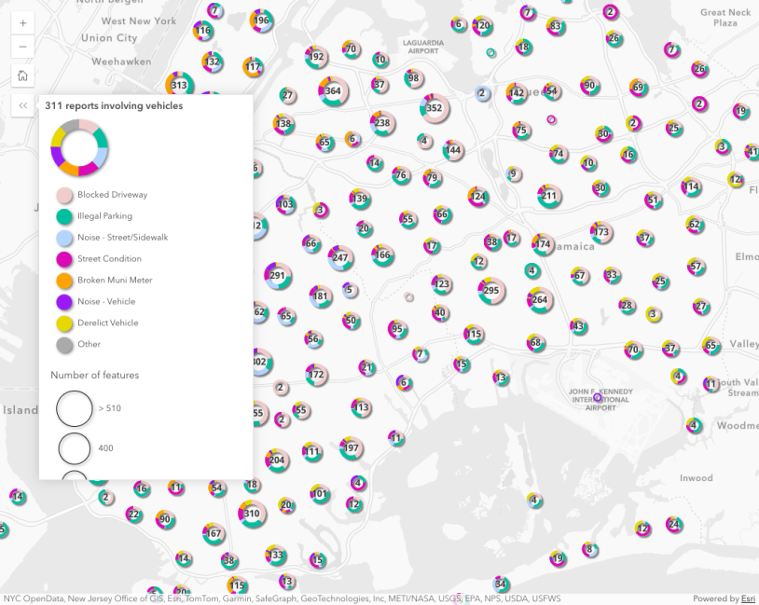
Task: Select the cluster marker with 264
Action: (x=539, y=299)
